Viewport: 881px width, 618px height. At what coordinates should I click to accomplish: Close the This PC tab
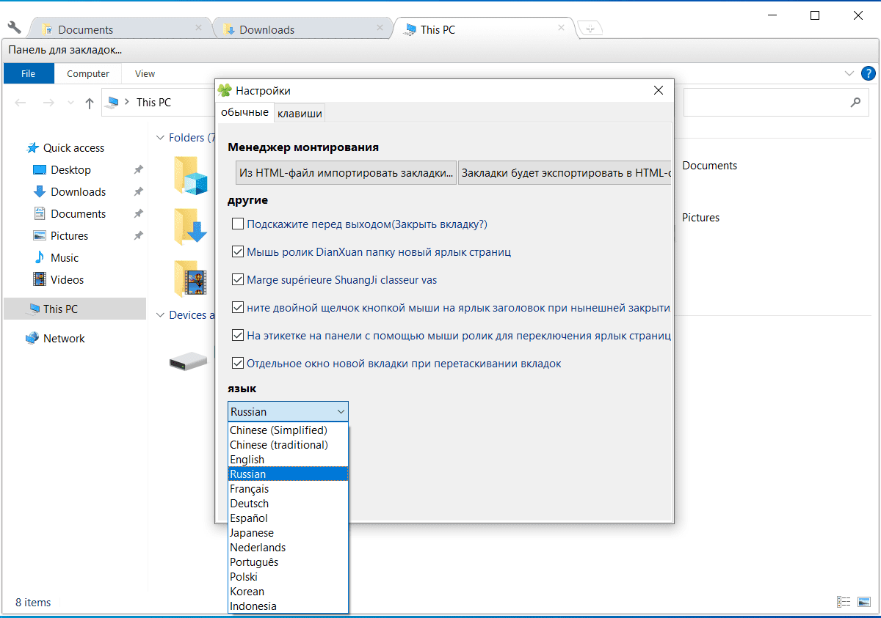(x=562, y=28)
